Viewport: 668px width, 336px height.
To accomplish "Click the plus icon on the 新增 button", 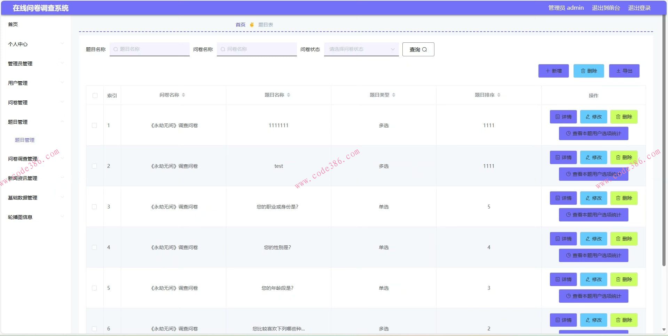I will (548, 71).
